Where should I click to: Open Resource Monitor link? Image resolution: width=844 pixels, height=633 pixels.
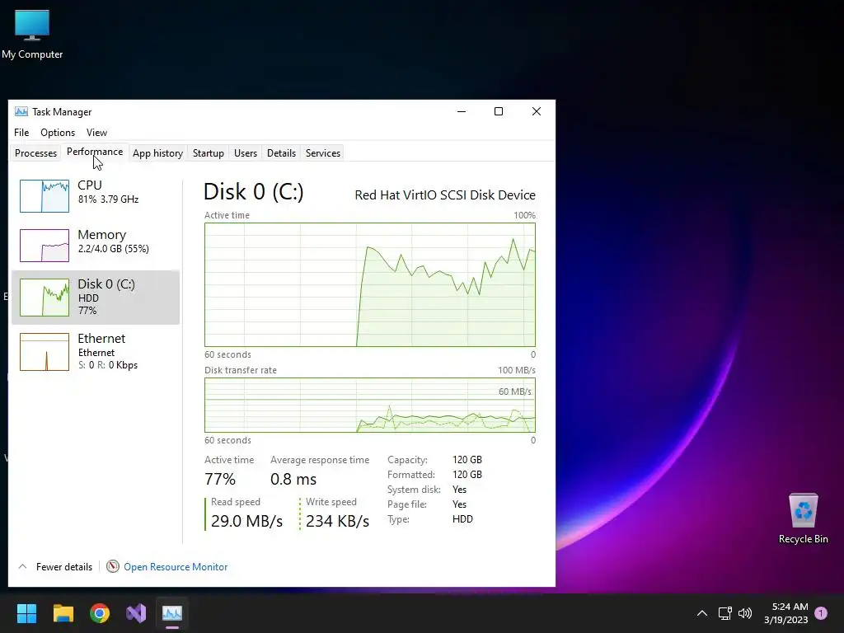(176, 567)
